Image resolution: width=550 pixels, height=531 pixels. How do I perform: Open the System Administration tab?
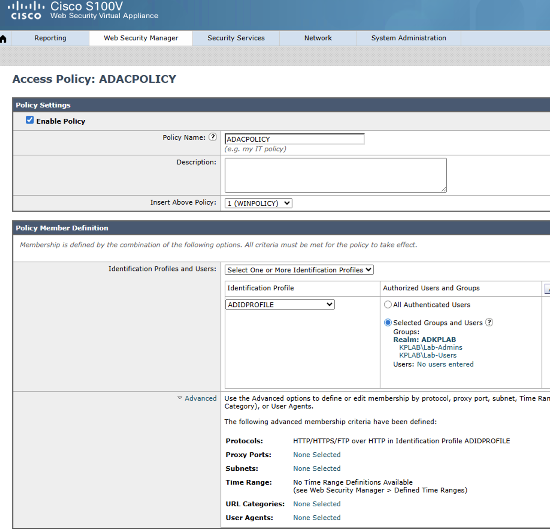408,38
